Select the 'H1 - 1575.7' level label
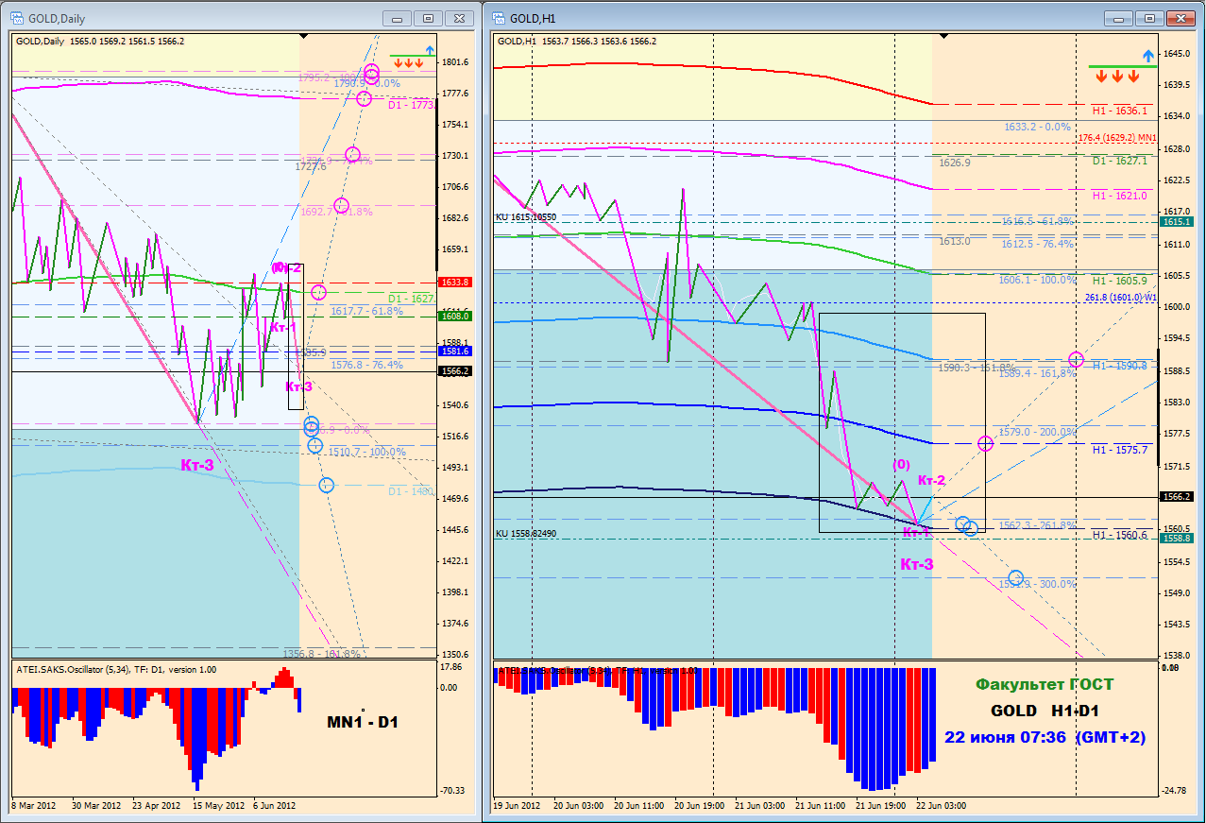Image resolution: width=1206 pixels, height=823 pixels. (1120, 450)
